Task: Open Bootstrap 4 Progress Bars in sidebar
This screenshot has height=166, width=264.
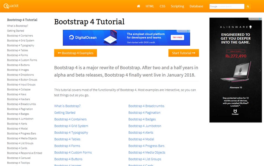Action: 22,133
